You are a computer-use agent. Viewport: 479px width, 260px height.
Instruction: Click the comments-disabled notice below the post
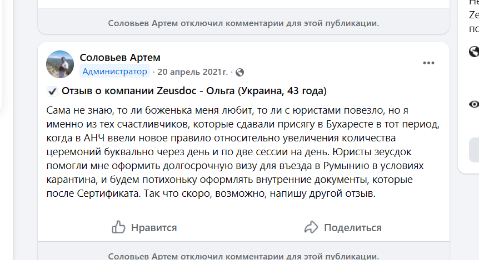click(243, 256)
